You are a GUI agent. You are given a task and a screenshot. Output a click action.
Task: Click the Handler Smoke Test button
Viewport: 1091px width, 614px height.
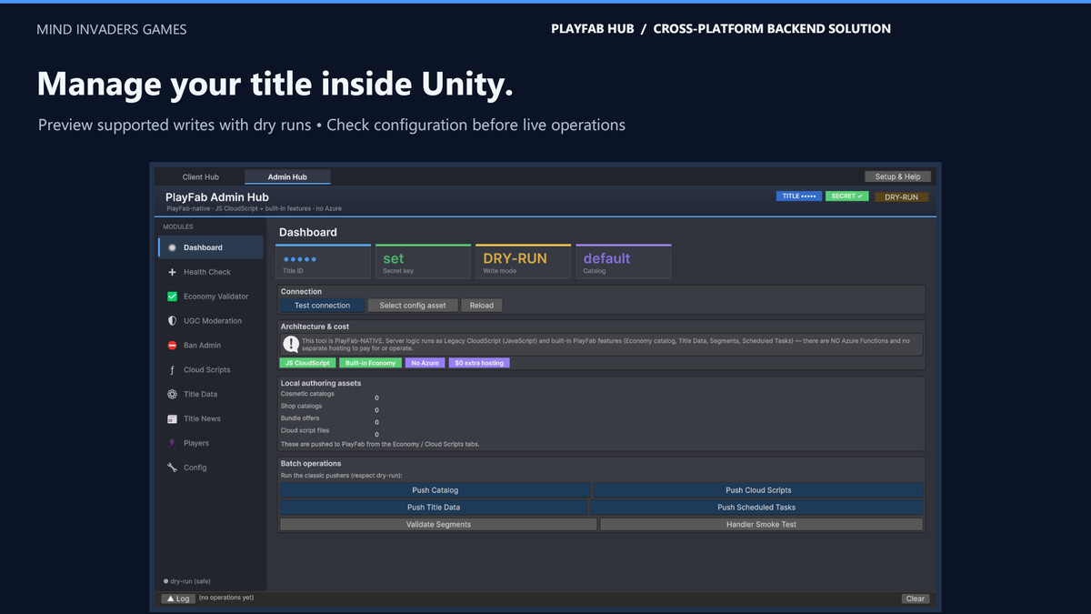(761, 525)
